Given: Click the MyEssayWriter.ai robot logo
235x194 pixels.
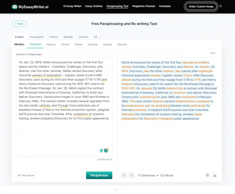Looking at the screenshot, I should [x=14, y=6].
